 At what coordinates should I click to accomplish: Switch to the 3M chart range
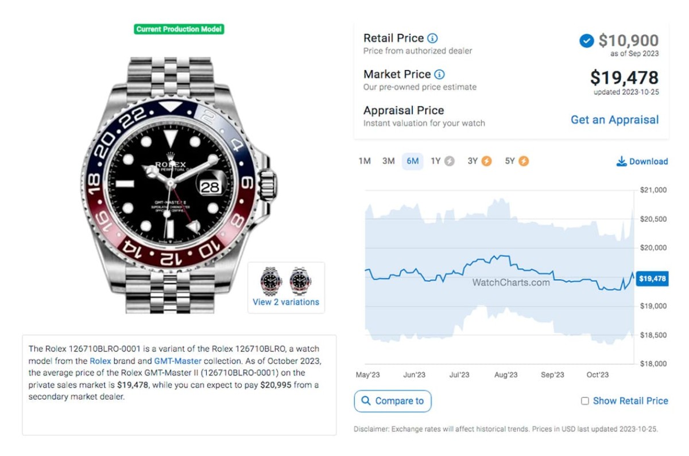tap(389, 161)
